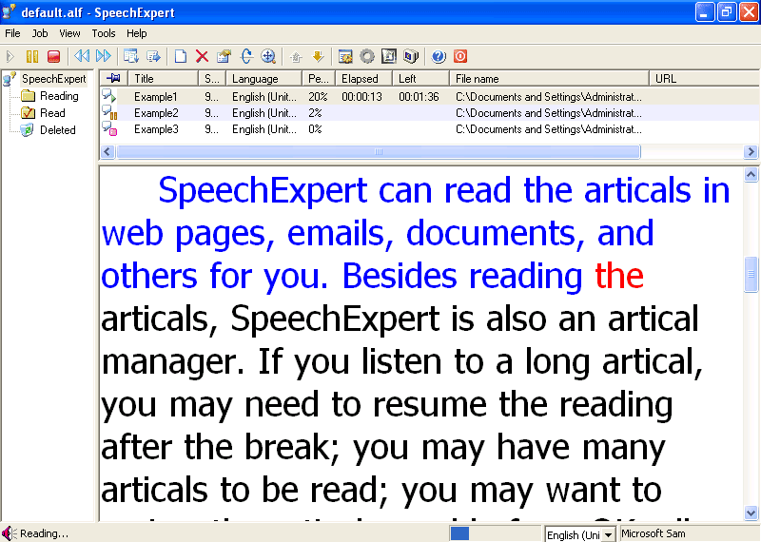This screenshot has height=542, width=761.
Task: Click the job list horizontal scrollbar right arrow
Action: 751,152
